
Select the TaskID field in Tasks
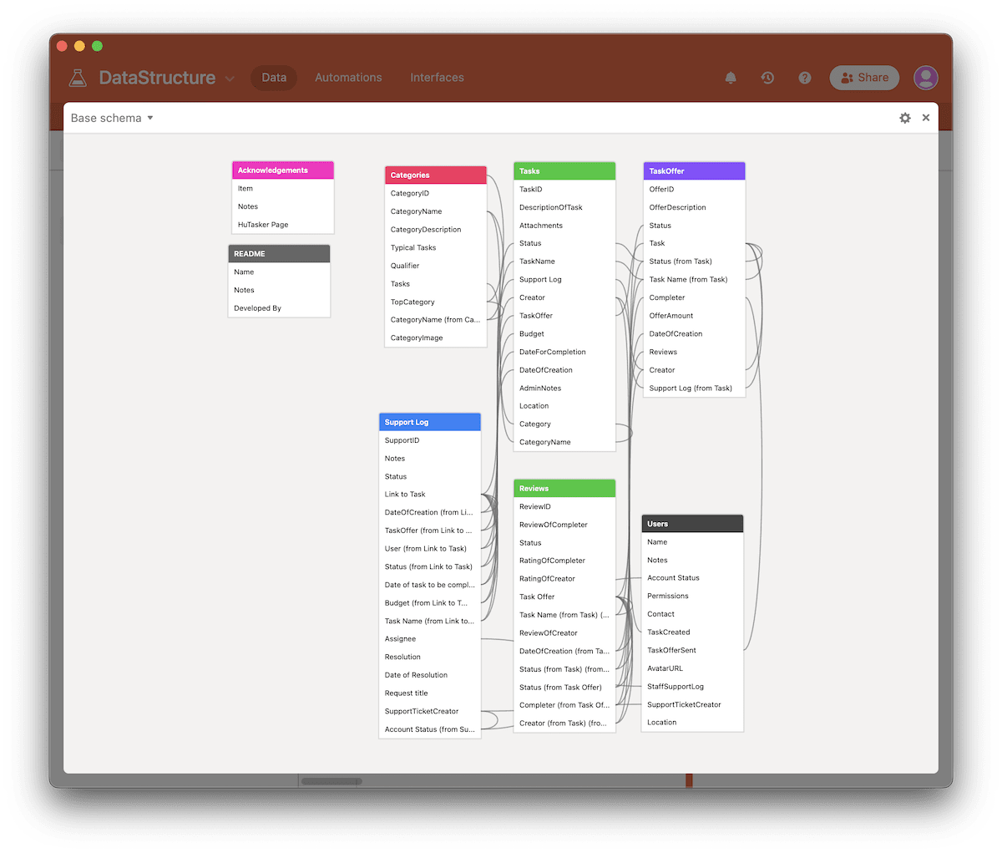click(x=531, y=189)
